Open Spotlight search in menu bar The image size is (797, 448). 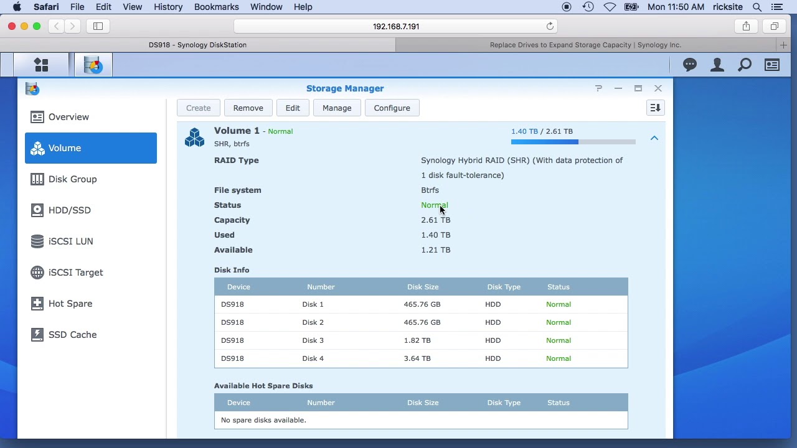[757, 7]
